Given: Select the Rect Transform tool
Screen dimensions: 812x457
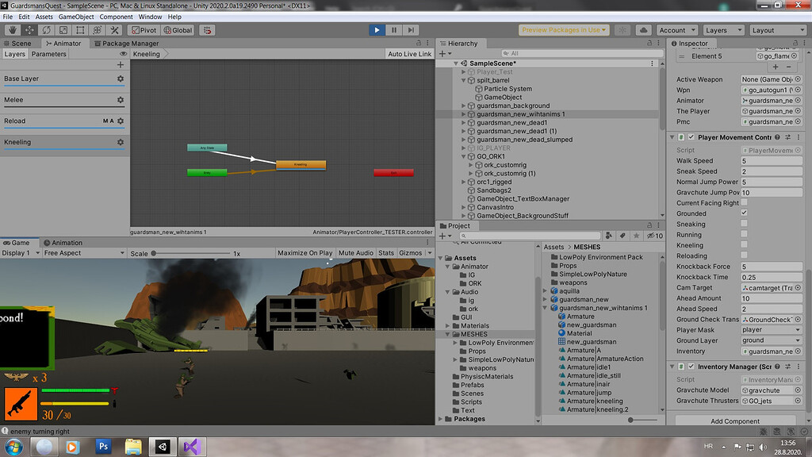Looking at the screenshot, I should coord(81,30).
